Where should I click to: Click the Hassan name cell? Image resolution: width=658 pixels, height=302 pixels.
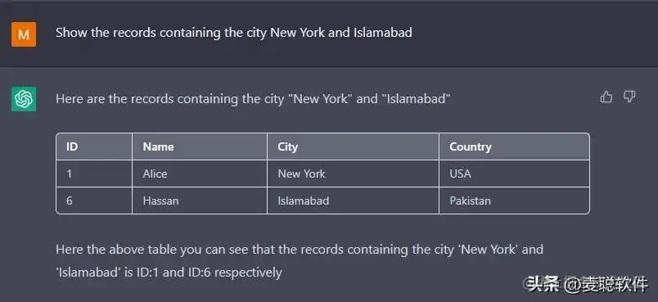(200, 201)
